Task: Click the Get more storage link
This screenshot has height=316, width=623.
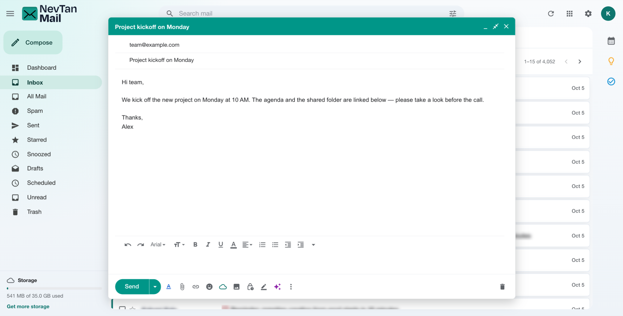Action: pos(28,306)
